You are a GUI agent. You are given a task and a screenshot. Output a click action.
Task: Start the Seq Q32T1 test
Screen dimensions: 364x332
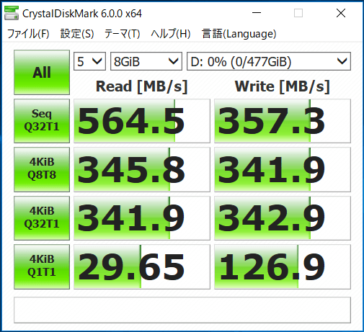point(42,121)
